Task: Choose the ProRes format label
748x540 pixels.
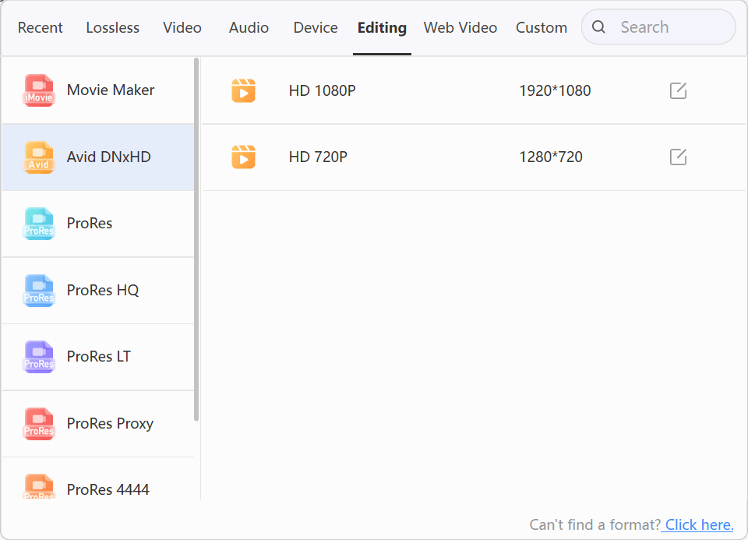Action: click(x=90, y=224)
